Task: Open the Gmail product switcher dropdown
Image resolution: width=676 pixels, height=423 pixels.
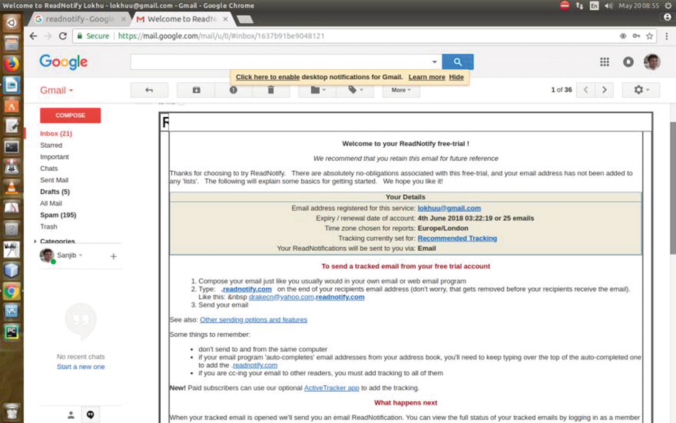Action: click(56, 90)
